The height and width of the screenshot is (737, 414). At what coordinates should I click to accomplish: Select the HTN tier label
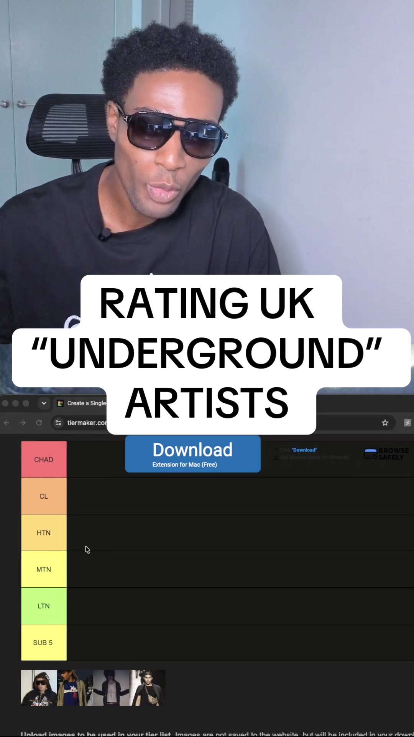click(44, 532)
